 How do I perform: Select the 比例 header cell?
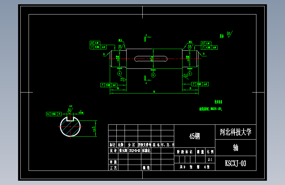210,152
